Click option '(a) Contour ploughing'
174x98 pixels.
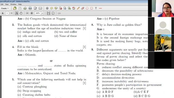[x=32, y=87]
